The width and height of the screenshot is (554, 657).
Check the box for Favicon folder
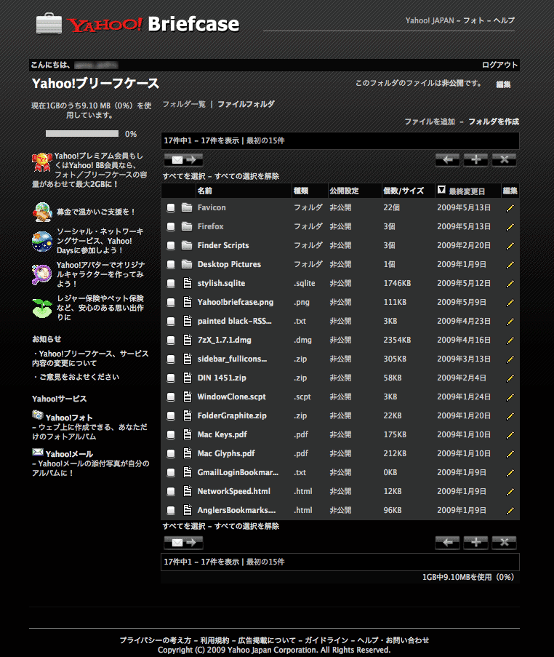tap(170, 208)
